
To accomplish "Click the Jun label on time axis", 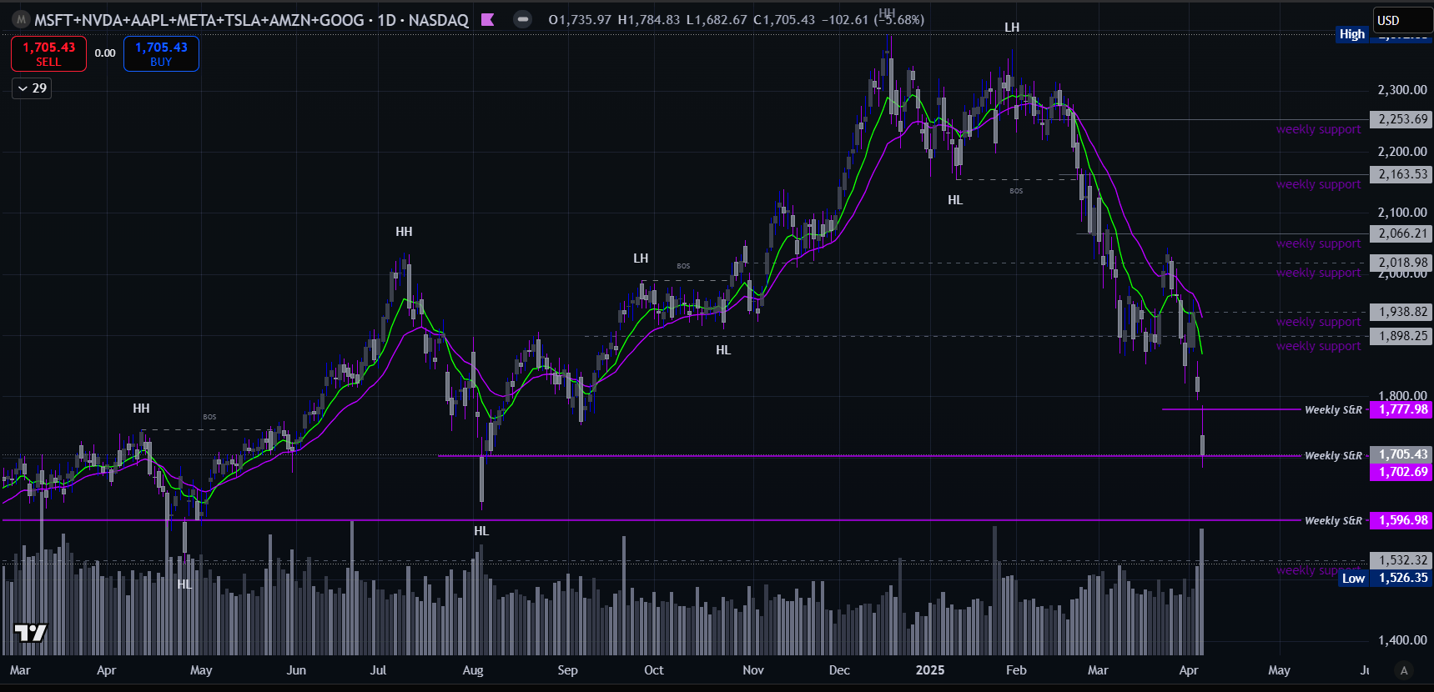I will pyautogui.click(x=296, y=670).
